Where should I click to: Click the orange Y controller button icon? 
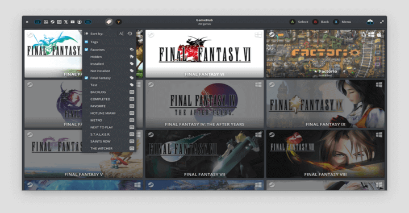click(x=118, y=22)
